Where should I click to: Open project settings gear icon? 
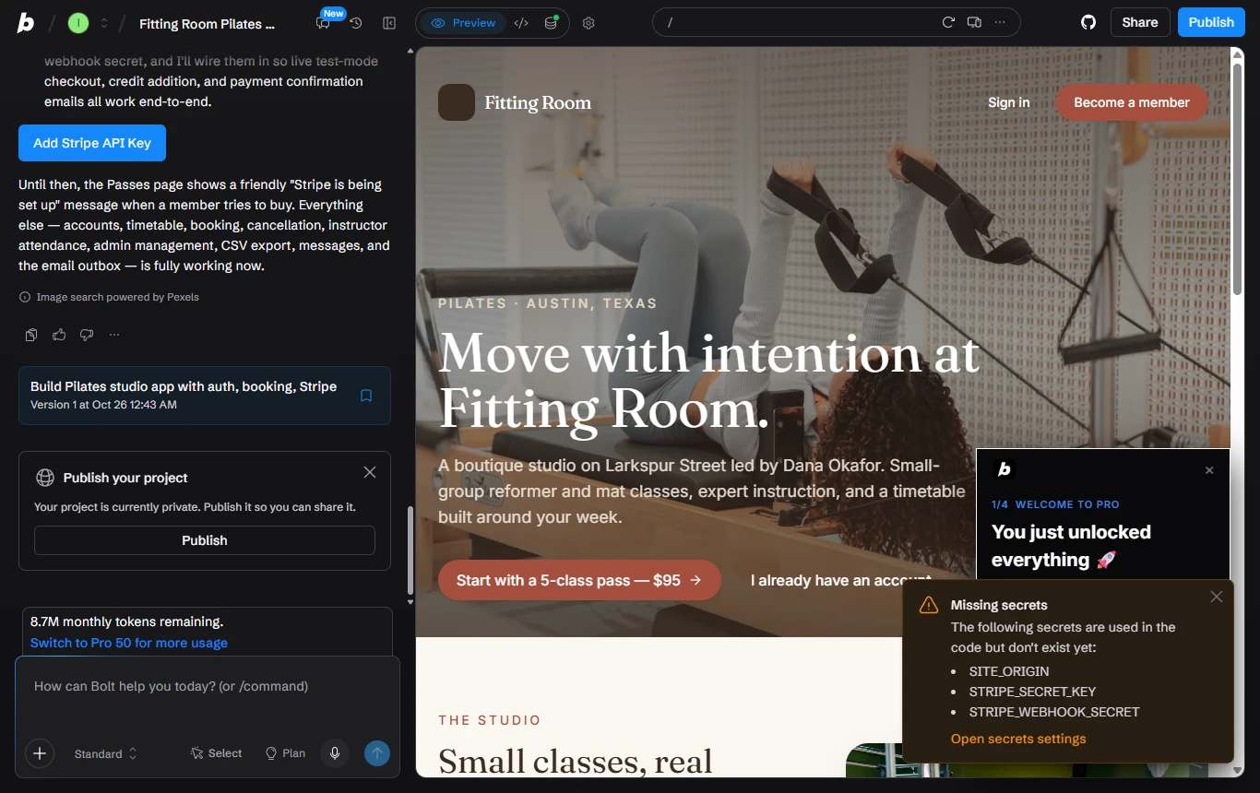[588, 23]
